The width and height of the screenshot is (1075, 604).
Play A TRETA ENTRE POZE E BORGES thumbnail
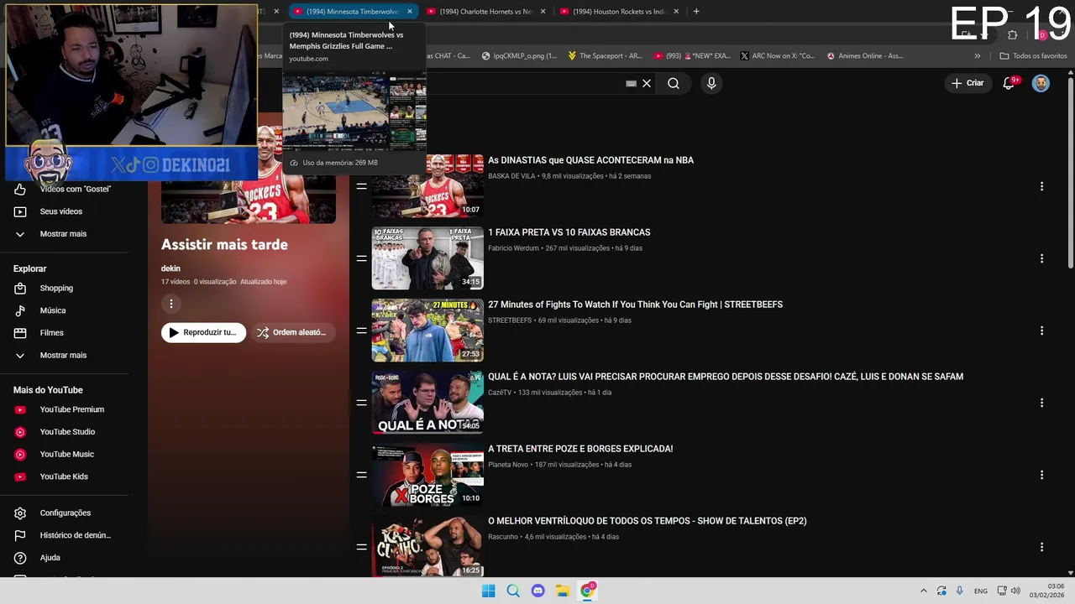tap(427, 474)
